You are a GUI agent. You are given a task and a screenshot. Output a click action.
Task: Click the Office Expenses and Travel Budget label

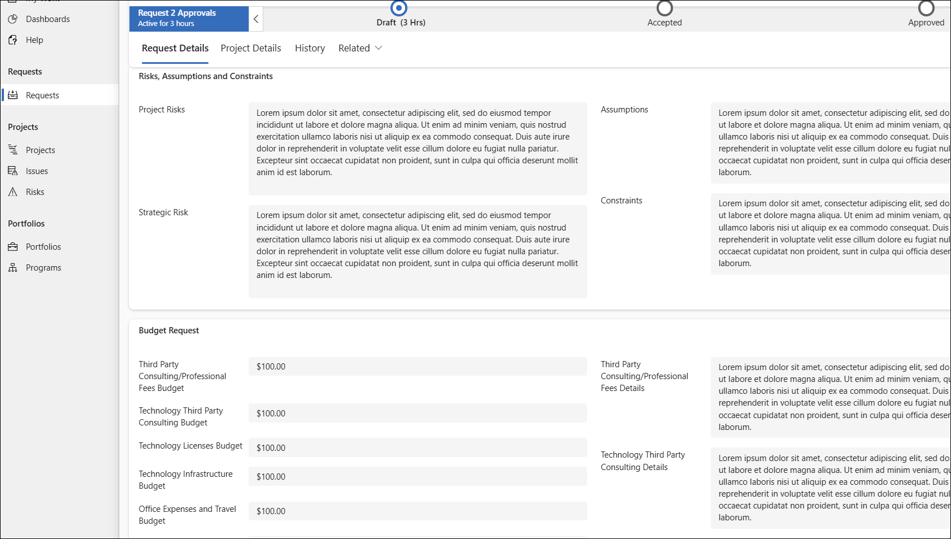click(187, 515)
